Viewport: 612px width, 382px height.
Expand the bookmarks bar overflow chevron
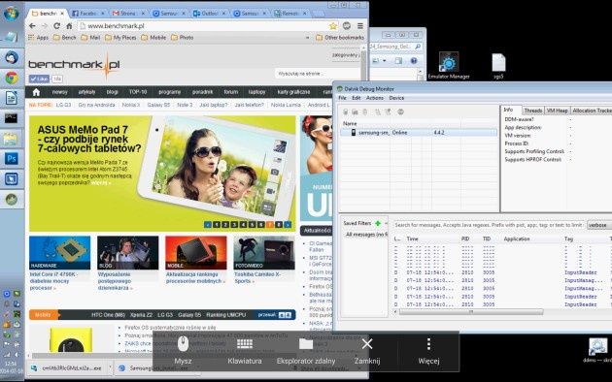point(308,38)
